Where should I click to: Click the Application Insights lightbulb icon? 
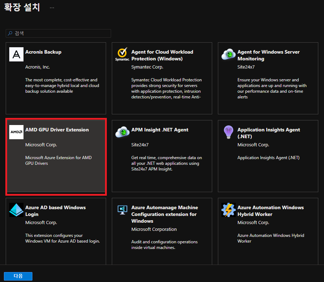pyautogui.click(x=228, y=132)
